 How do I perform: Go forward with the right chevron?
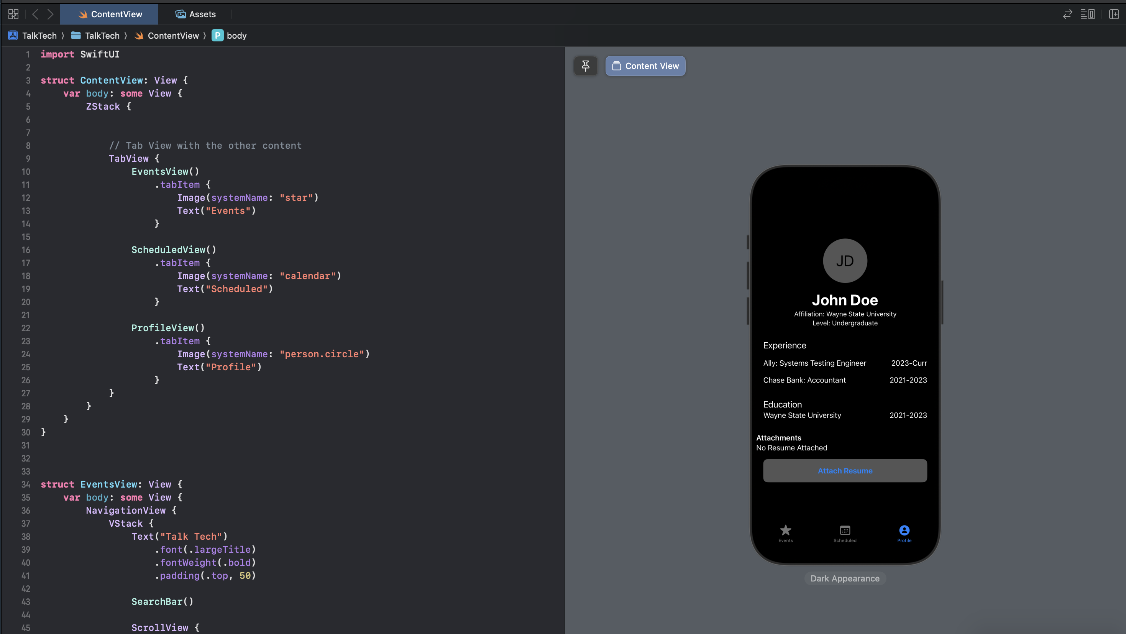pyautogui.click(x=50, y=15)
